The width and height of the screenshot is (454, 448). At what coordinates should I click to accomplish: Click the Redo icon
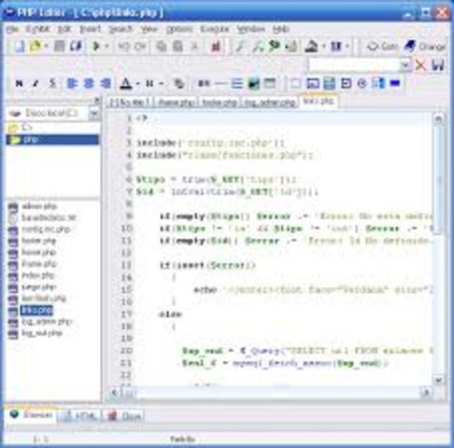pos(140,47)
